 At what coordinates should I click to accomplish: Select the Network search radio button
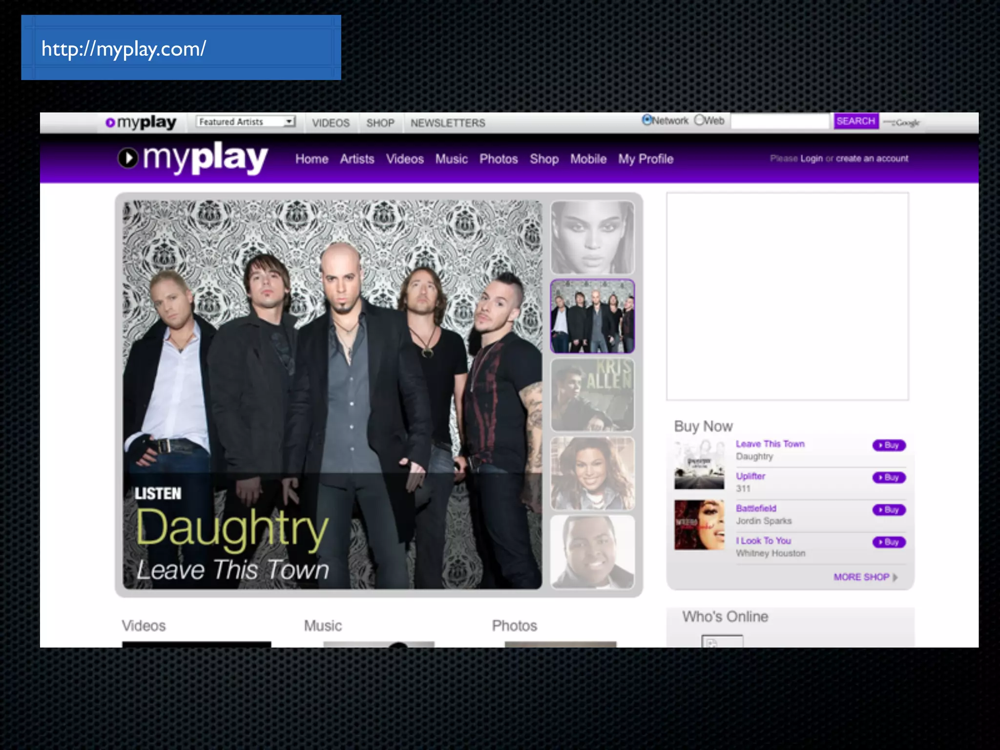click(x=647, y=120)
